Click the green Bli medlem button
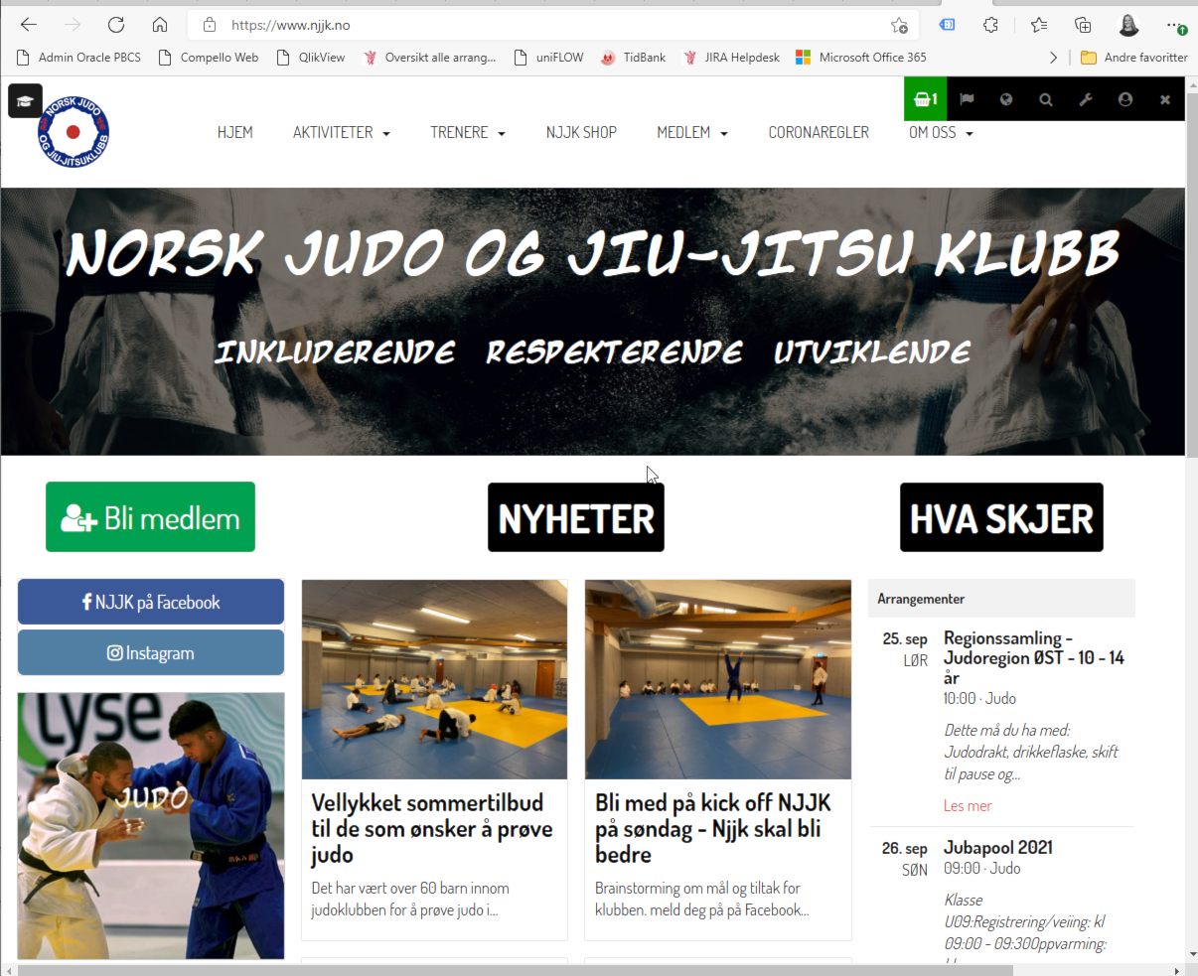Screen dimensions: 1198x976 [150, 517]
